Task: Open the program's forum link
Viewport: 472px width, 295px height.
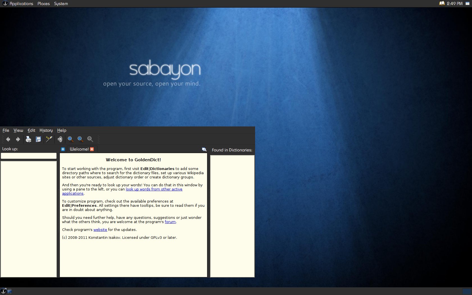Action: point(170,222)
